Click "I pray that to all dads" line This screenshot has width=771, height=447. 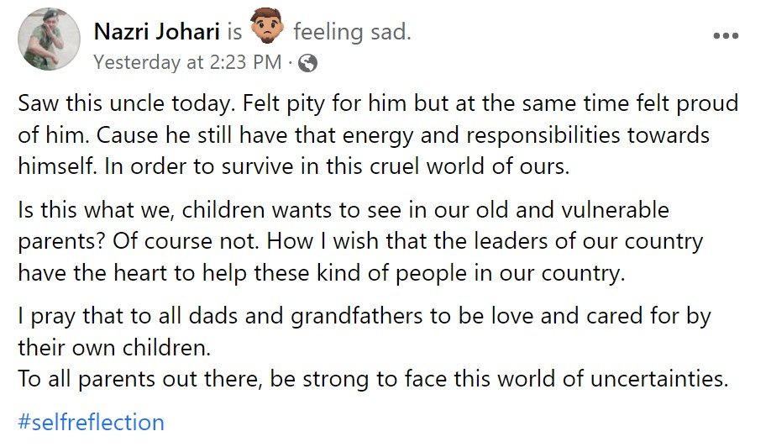coord(152,317)
